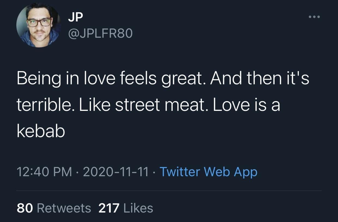338x222 pixels.
Task: Click the word "Likes" label
Action: tap(138, 208)
